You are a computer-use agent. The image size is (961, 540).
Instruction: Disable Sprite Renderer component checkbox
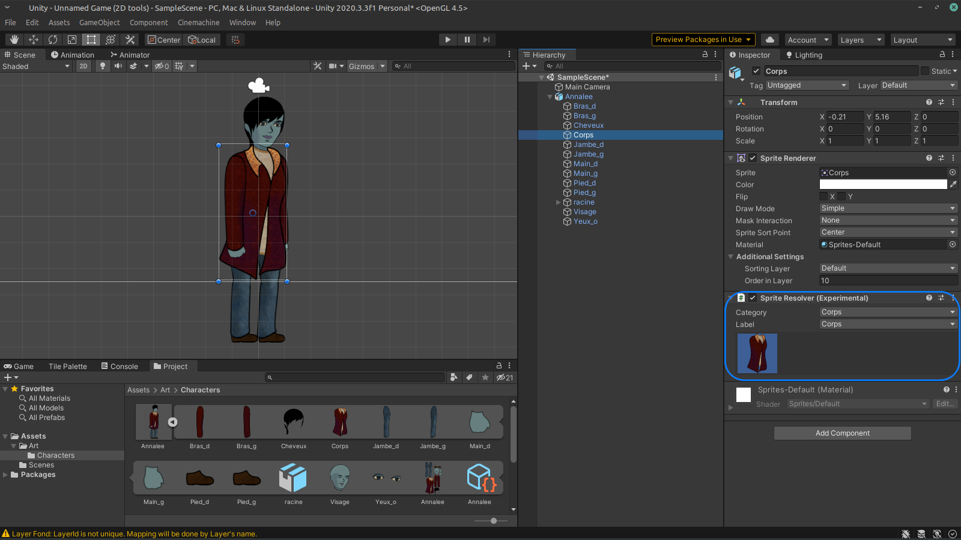pos(753,158)
